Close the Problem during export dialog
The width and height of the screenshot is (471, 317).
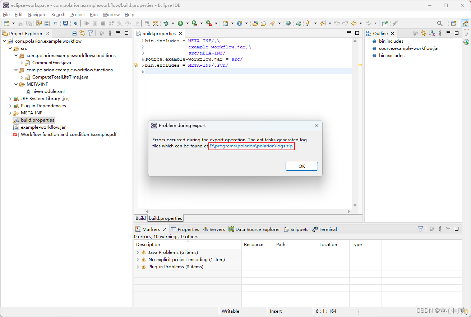(317, 126)
